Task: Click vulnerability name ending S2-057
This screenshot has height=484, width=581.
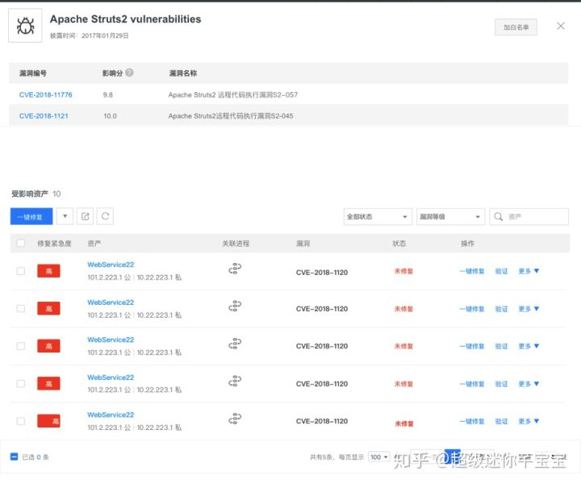Action: [232, 95]
